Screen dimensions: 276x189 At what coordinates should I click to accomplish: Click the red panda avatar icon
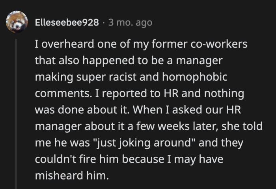click(17, 22)
